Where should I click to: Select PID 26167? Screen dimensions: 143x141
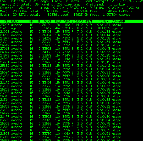point(5,79)
